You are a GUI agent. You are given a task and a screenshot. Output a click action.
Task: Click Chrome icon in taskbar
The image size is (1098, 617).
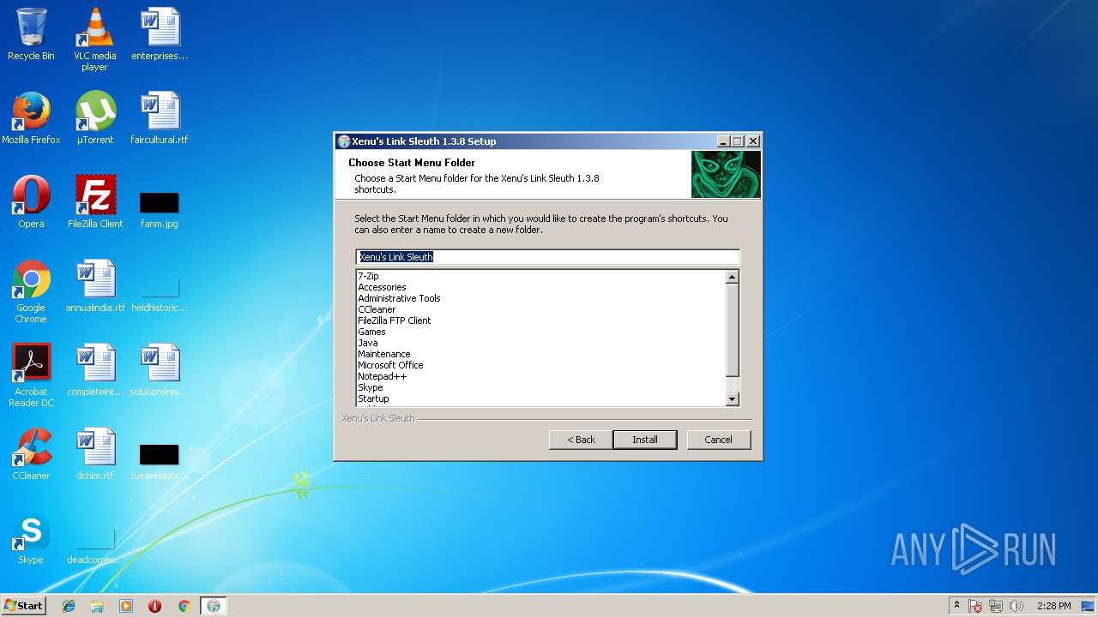click(x=184, y=606)
